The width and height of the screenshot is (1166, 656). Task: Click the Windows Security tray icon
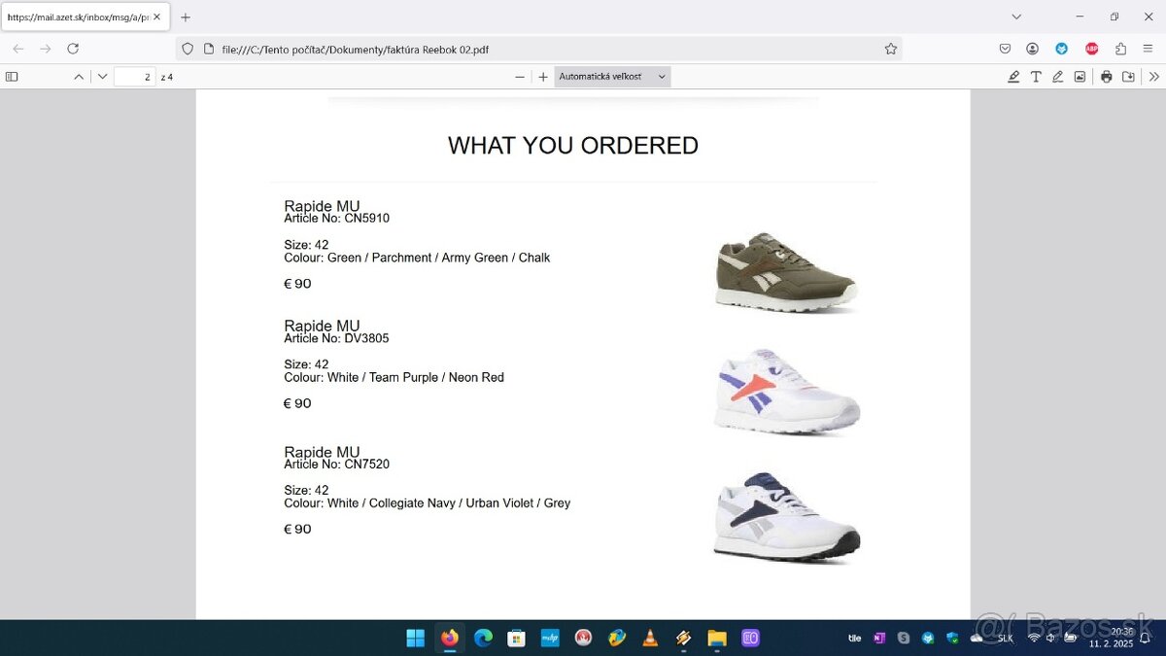(952, 638)
